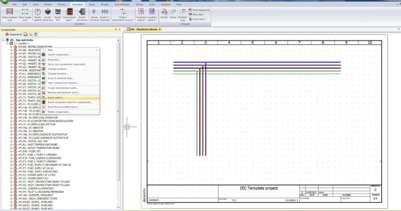Click the Insert symbol ribbon icon
This screenshot has height=211, width=401.
point(38,14)
